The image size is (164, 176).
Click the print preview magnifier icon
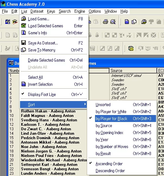pos(113,22)
